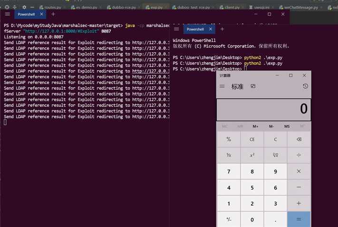338x227 pixels.
Task: Click the MS memory store button
Action: (x=287, y=126)
